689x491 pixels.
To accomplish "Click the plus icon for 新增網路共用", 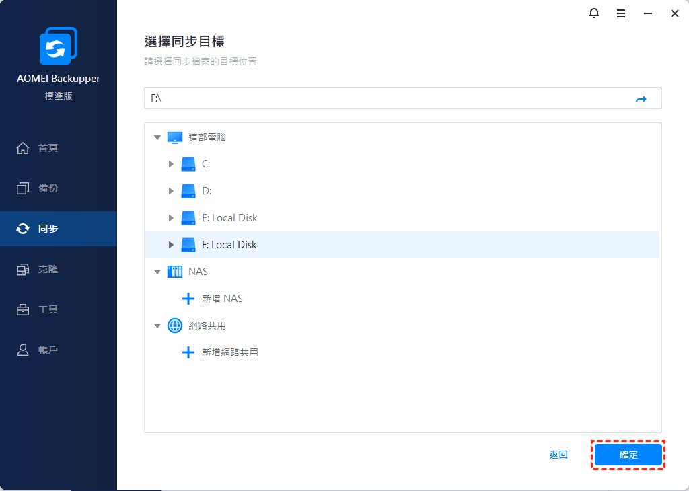I will [x=188, y=352].
